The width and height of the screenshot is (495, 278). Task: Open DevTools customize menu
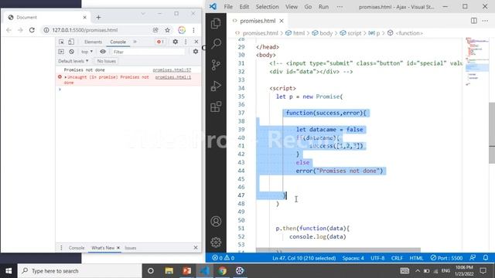186,42
